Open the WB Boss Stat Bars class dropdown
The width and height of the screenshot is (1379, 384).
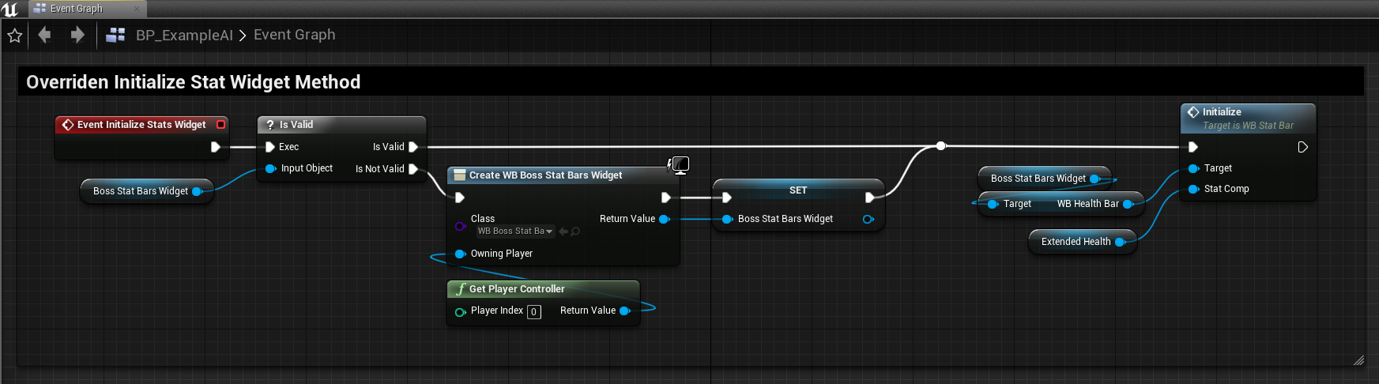point(514,232)
